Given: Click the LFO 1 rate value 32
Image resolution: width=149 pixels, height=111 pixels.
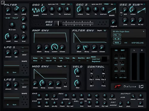Looking at the screenshot, I should pyautogui.click(x=8, y=72).
